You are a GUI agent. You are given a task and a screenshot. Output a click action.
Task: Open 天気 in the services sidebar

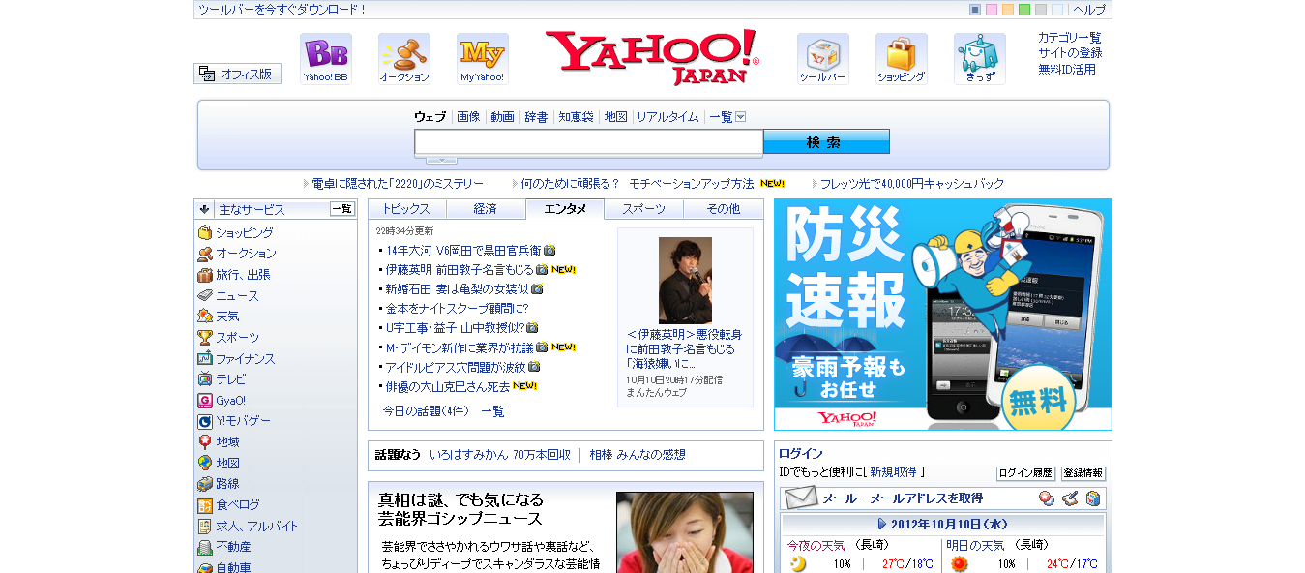click(x=227, y=317)
